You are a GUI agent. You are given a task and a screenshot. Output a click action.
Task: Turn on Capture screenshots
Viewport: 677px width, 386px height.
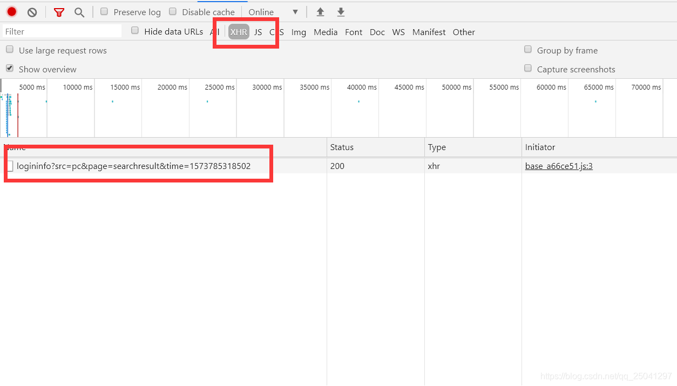528,69
